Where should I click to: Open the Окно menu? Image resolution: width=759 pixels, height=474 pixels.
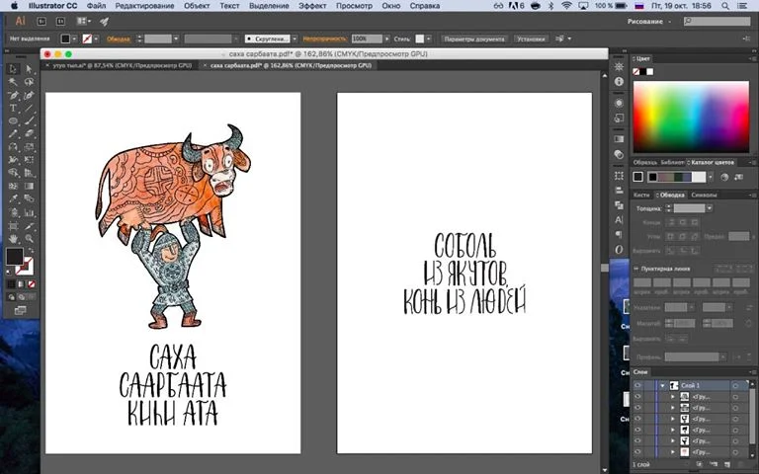(x=391, y=6)
